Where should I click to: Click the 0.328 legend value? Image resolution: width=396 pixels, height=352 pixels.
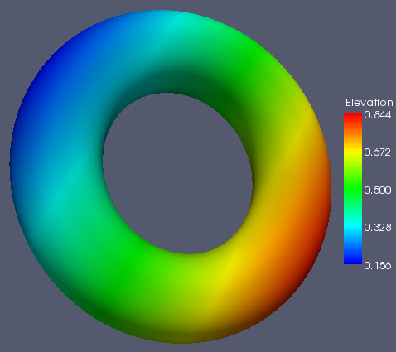[x=378, y=228]
